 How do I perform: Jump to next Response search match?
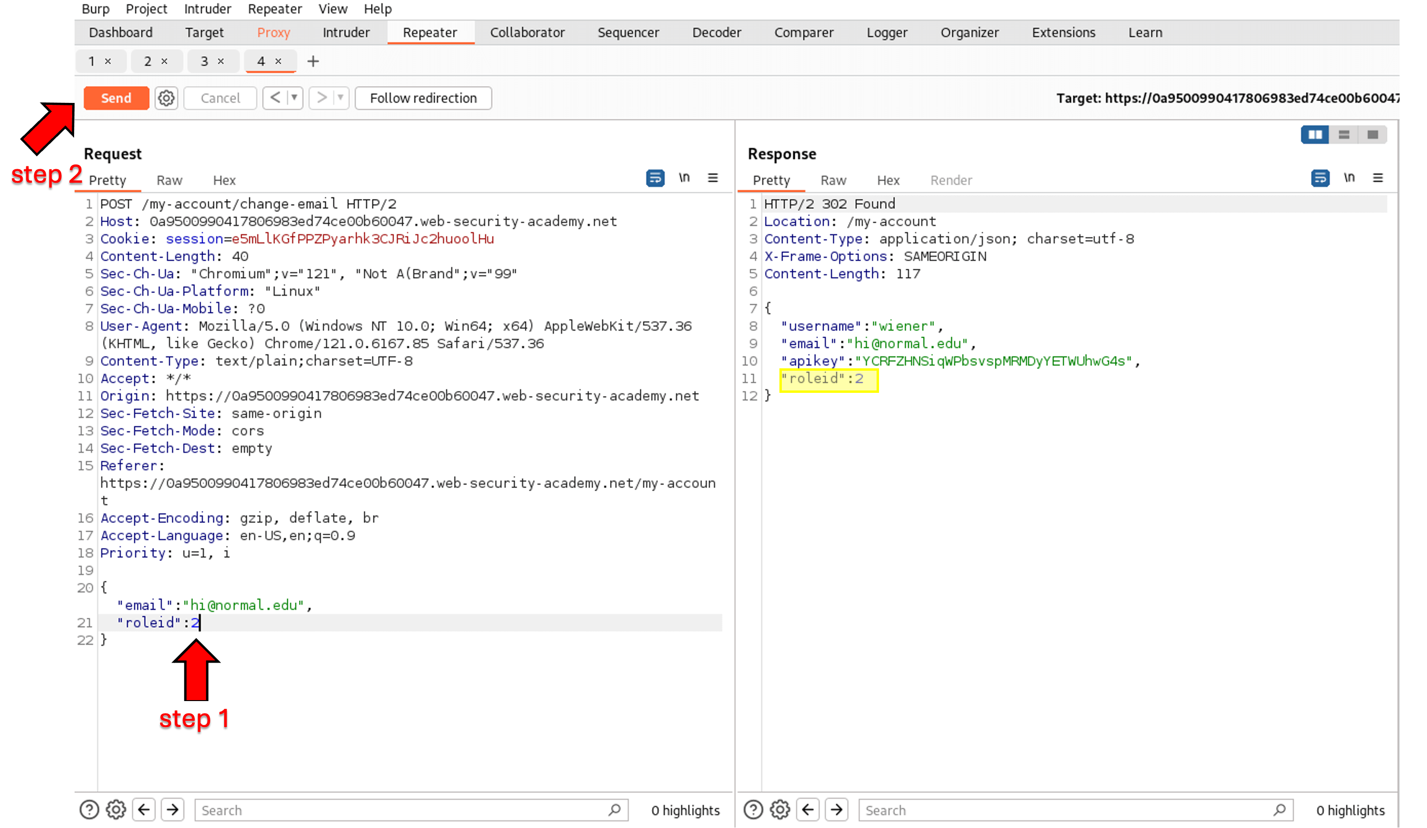pyautogui.click(x=837, y=810)
